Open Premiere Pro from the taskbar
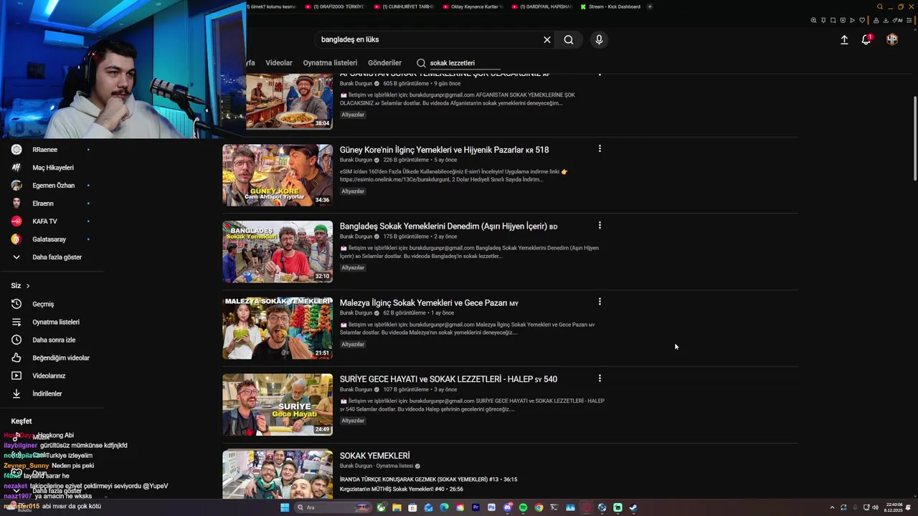This screenshot has width=918, height=516. coord(475,507)
